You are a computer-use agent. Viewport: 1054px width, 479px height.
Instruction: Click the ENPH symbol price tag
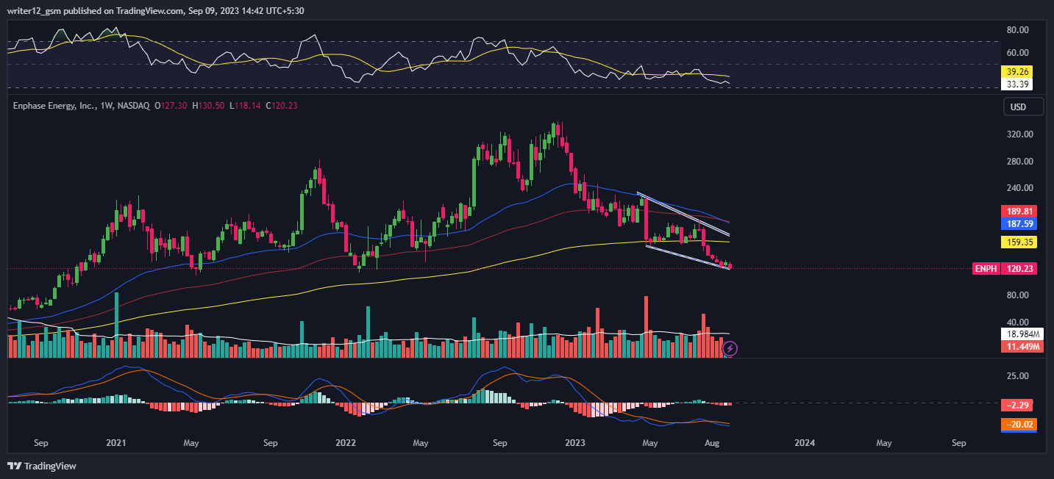click(986, 269)
